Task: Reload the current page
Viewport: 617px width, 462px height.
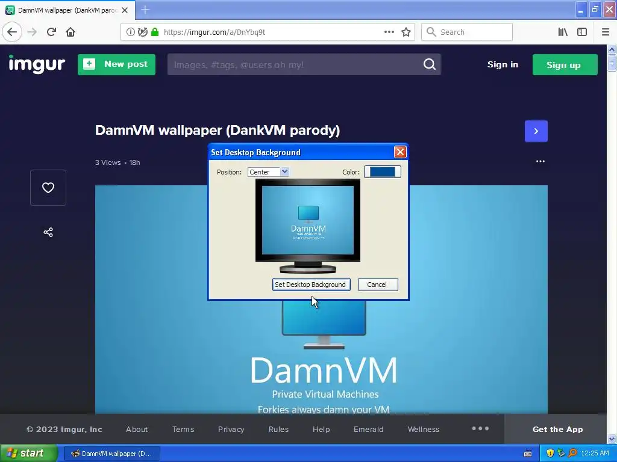Action: [51, 32]
